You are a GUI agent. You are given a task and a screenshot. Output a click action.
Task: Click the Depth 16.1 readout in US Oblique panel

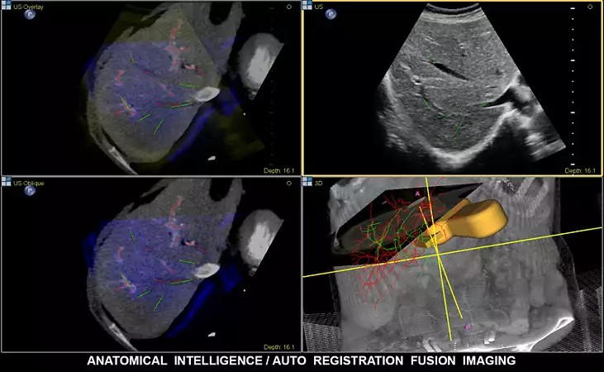point(278,346)
